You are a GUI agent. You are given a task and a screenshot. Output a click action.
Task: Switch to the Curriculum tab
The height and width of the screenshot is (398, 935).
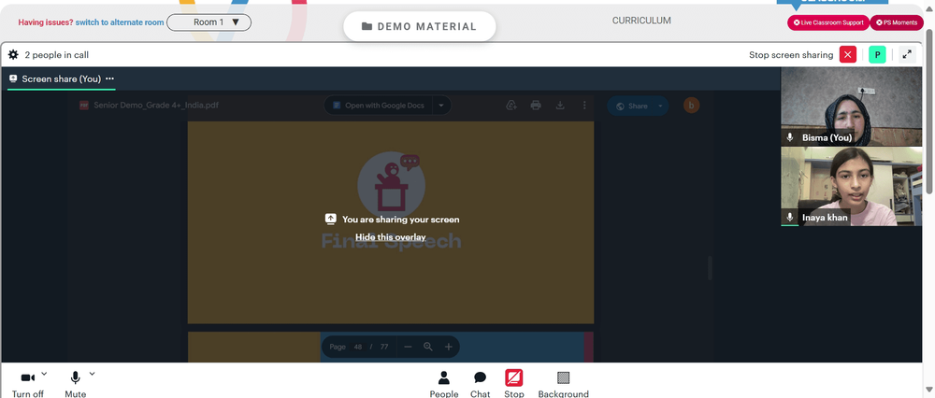coord(641,21)
